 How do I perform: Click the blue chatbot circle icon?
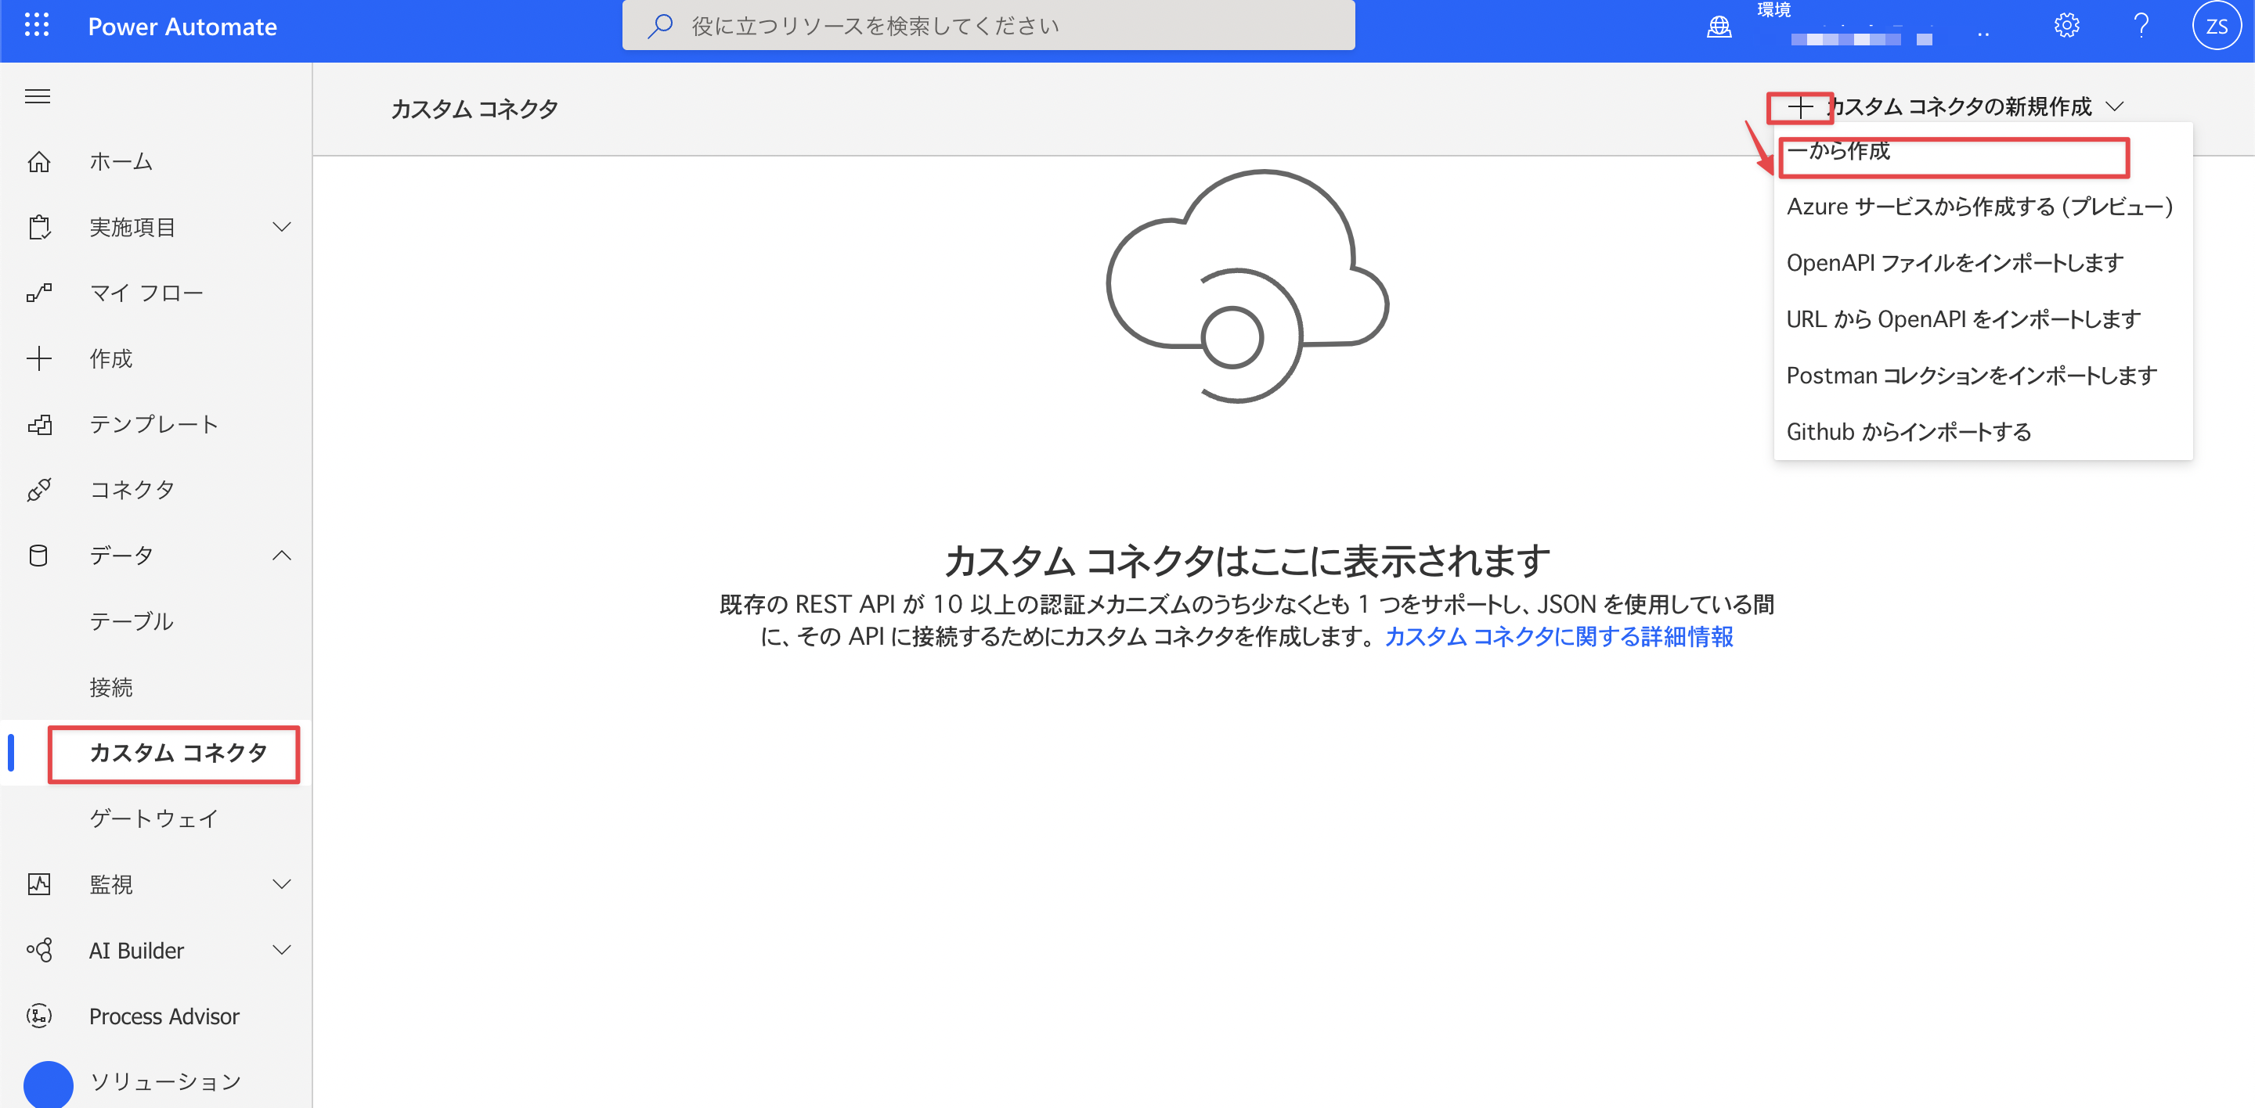pos(48,1085)
